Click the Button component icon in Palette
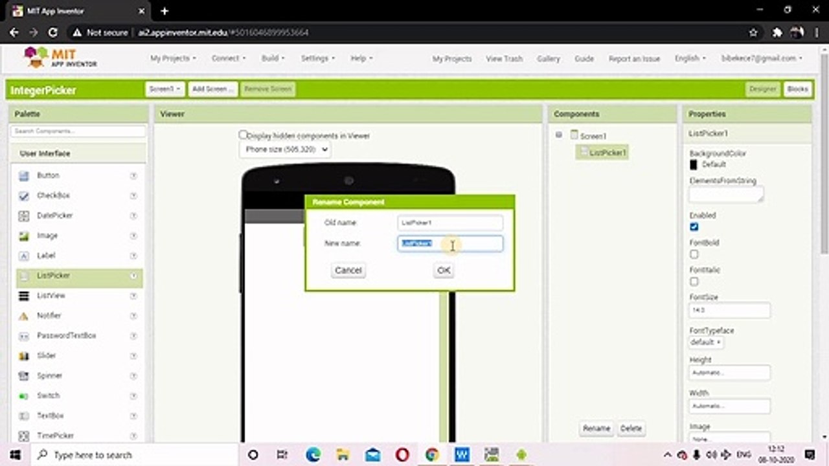Viewport: 829px width, 466px height. (x=24, y=175)
